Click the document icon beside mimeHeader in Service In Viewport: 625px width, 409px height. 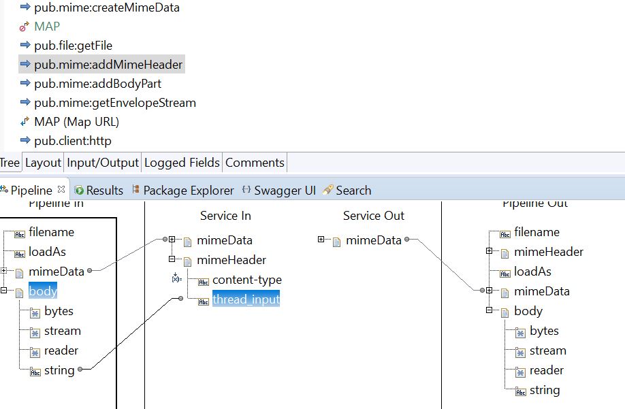(x=188, y=262)
